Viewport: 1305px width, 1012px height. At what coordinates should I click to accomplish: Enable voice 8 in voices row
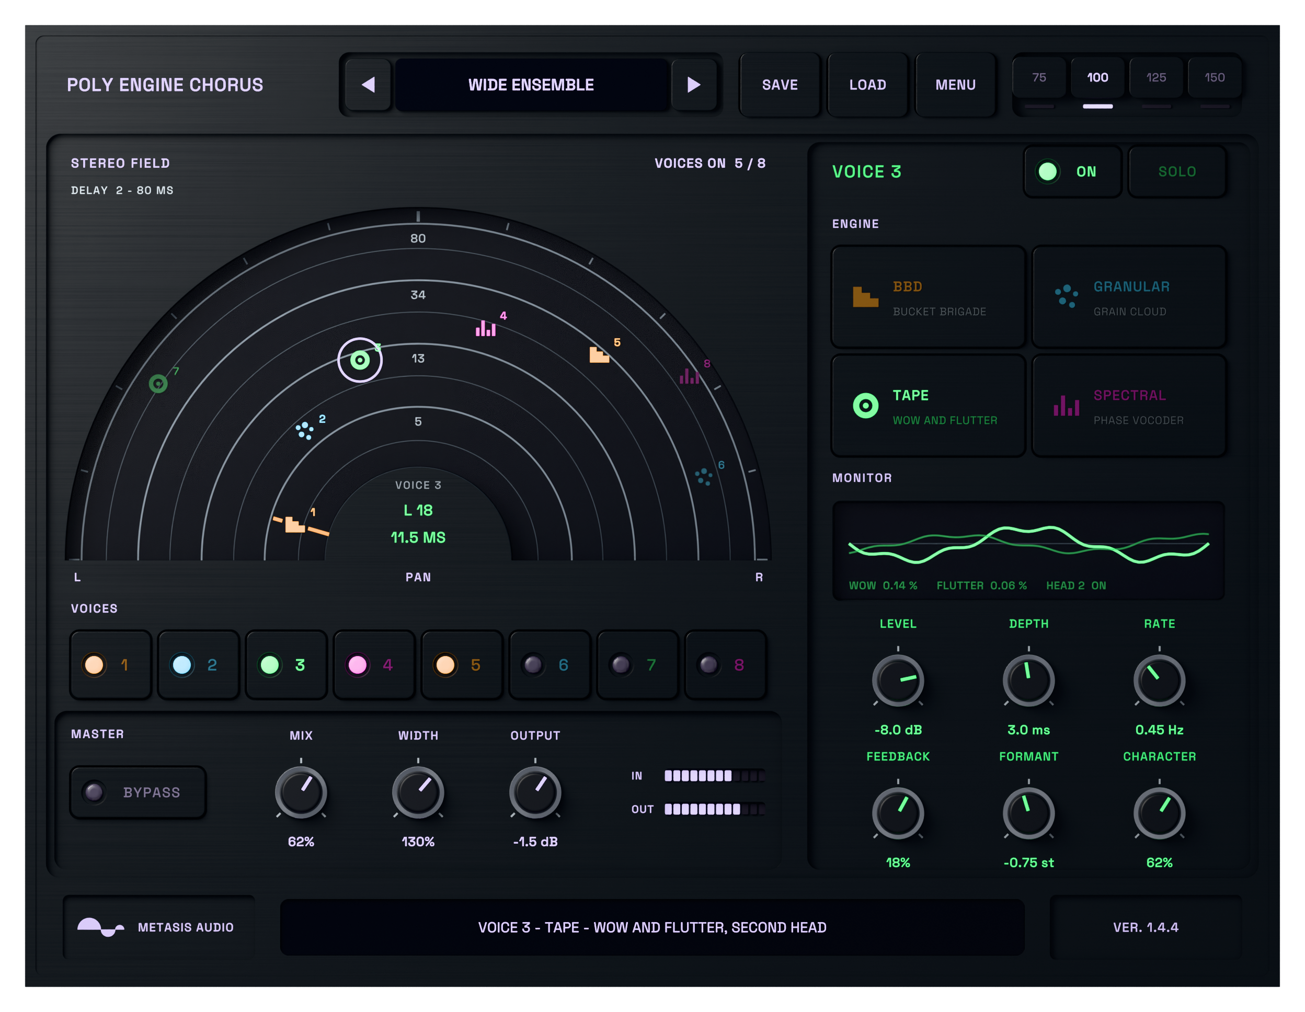[x=725, y=664]
